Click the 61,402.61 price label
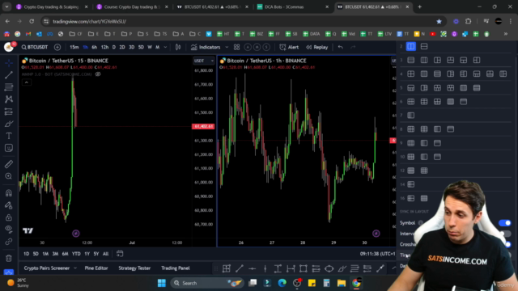The image size is (518, 291). pos(203,126)
